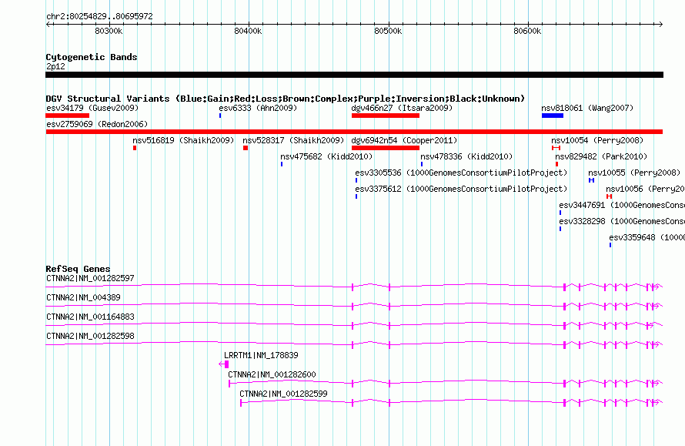This screenshot has width=685, height=446.
Task: Click the ruler's right arrow end
Action: click(x=661, y=24)
